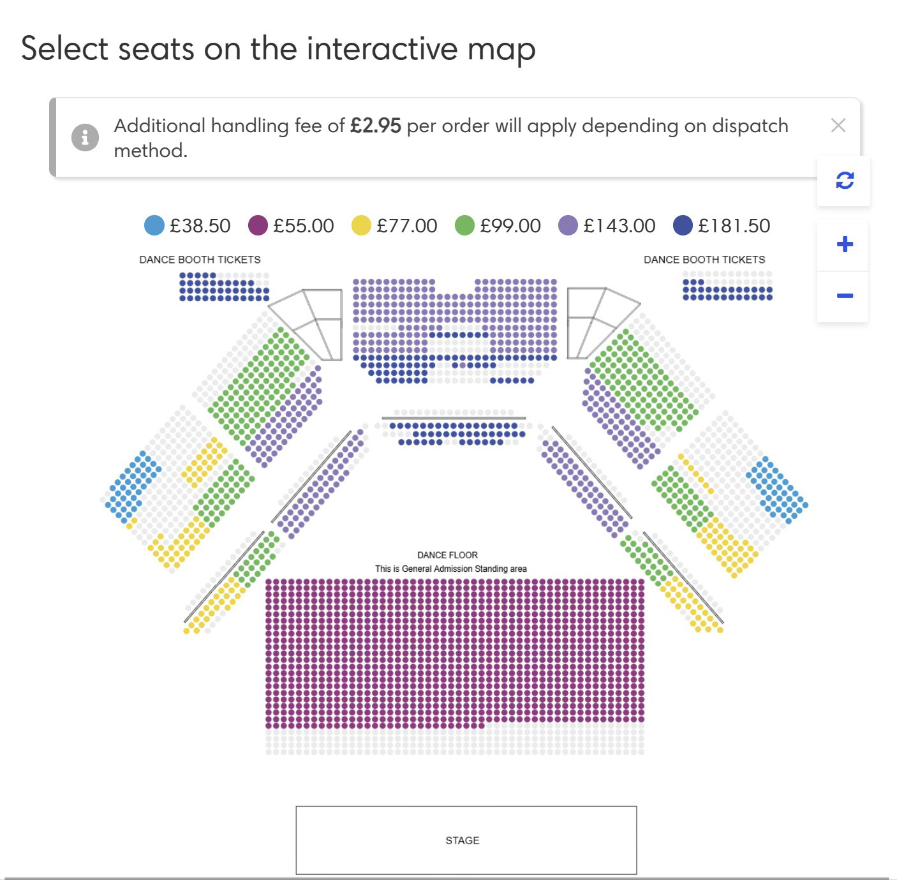Select the £143.00 lavender legend swatch

click(x=568, y=225)
